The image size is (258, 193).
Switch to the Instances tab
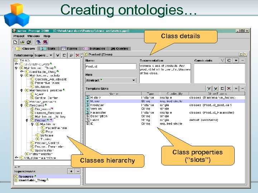tap(95, 49)
